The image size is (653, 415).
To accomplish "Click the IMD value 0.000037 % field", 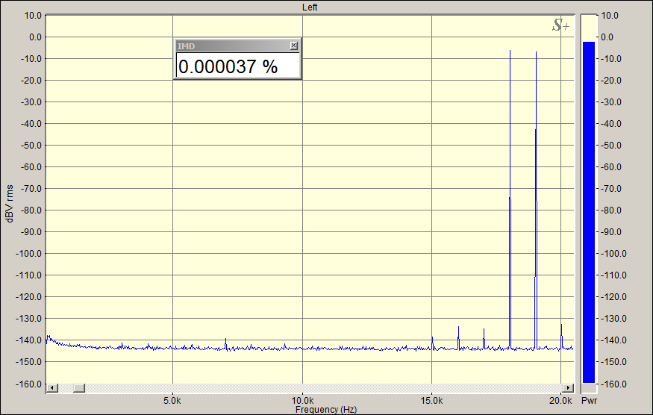I will (x=238, y=66).
